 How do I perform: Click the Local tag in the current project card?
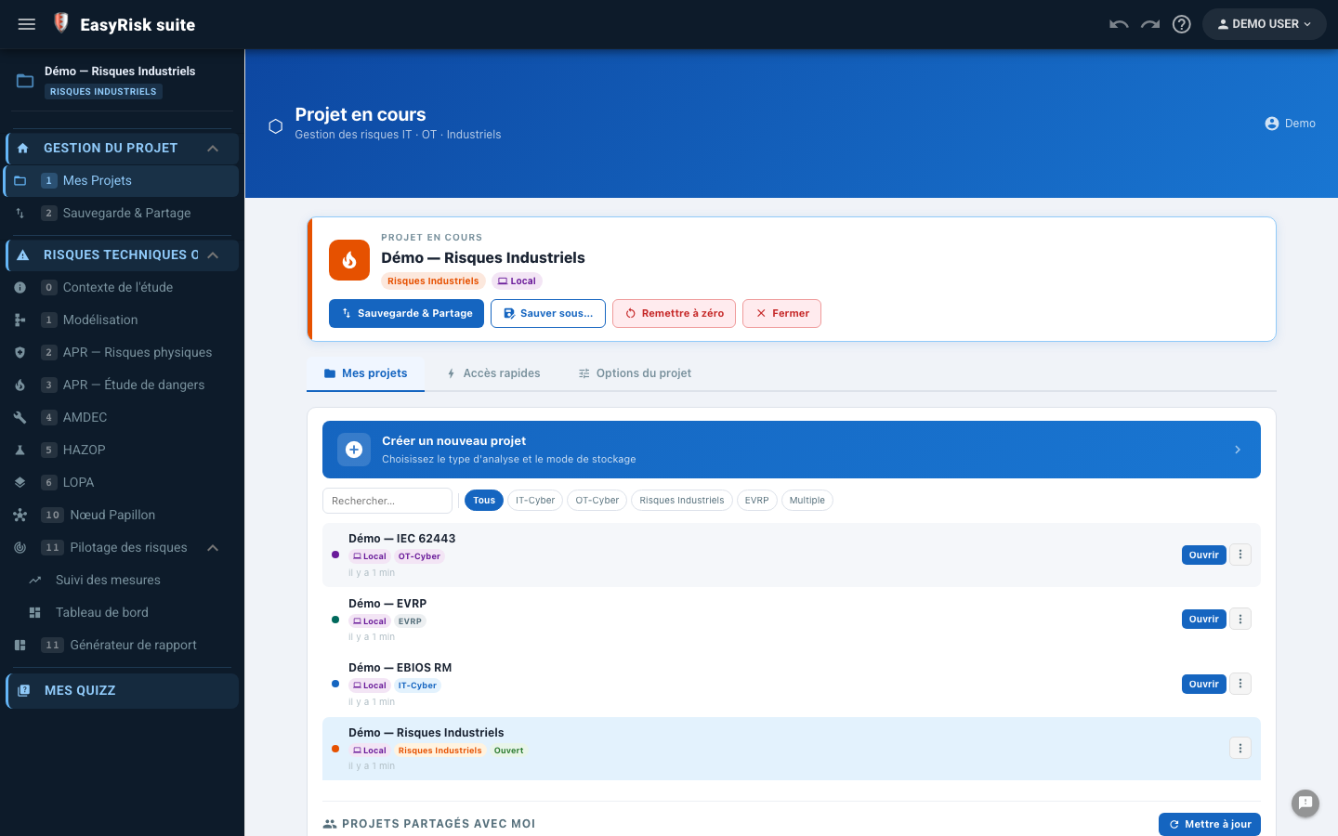tap(517, 281)
